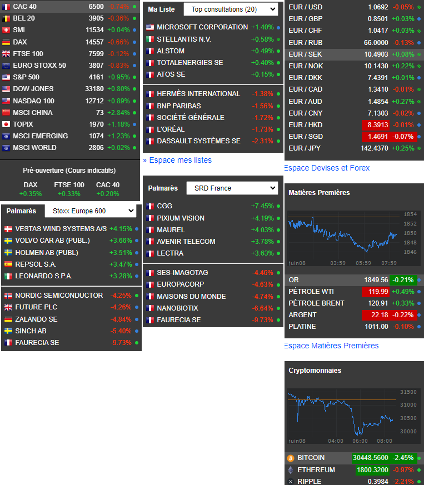
Task: Click the Spanish flag beside REPSOL S.A.
Action: tap(8, 264)
